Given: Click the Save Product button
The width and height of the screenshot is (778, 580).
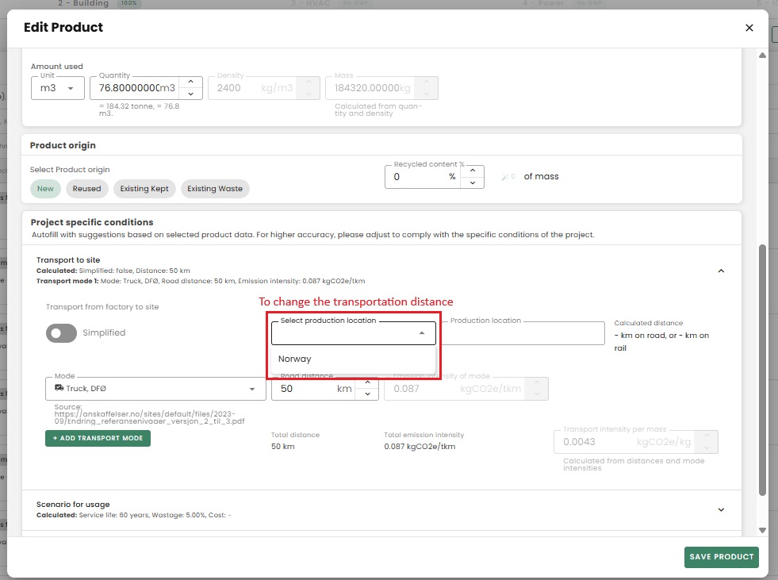Looking at the screenshot, I should 721,557.
